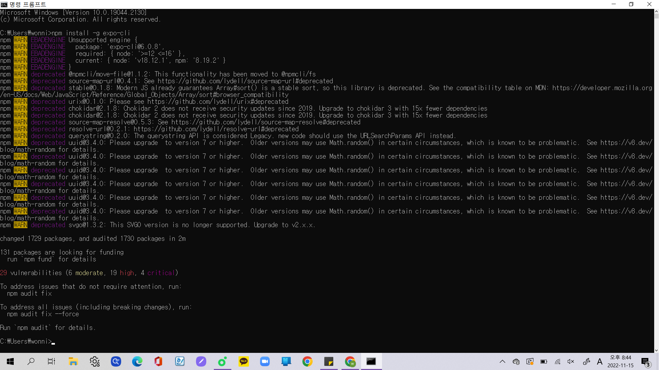
Task: Close the Command Prompt window
Action: [649, 4]
